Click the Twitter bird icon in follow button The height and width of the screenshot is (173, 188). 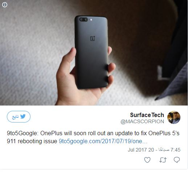(23, 116)
